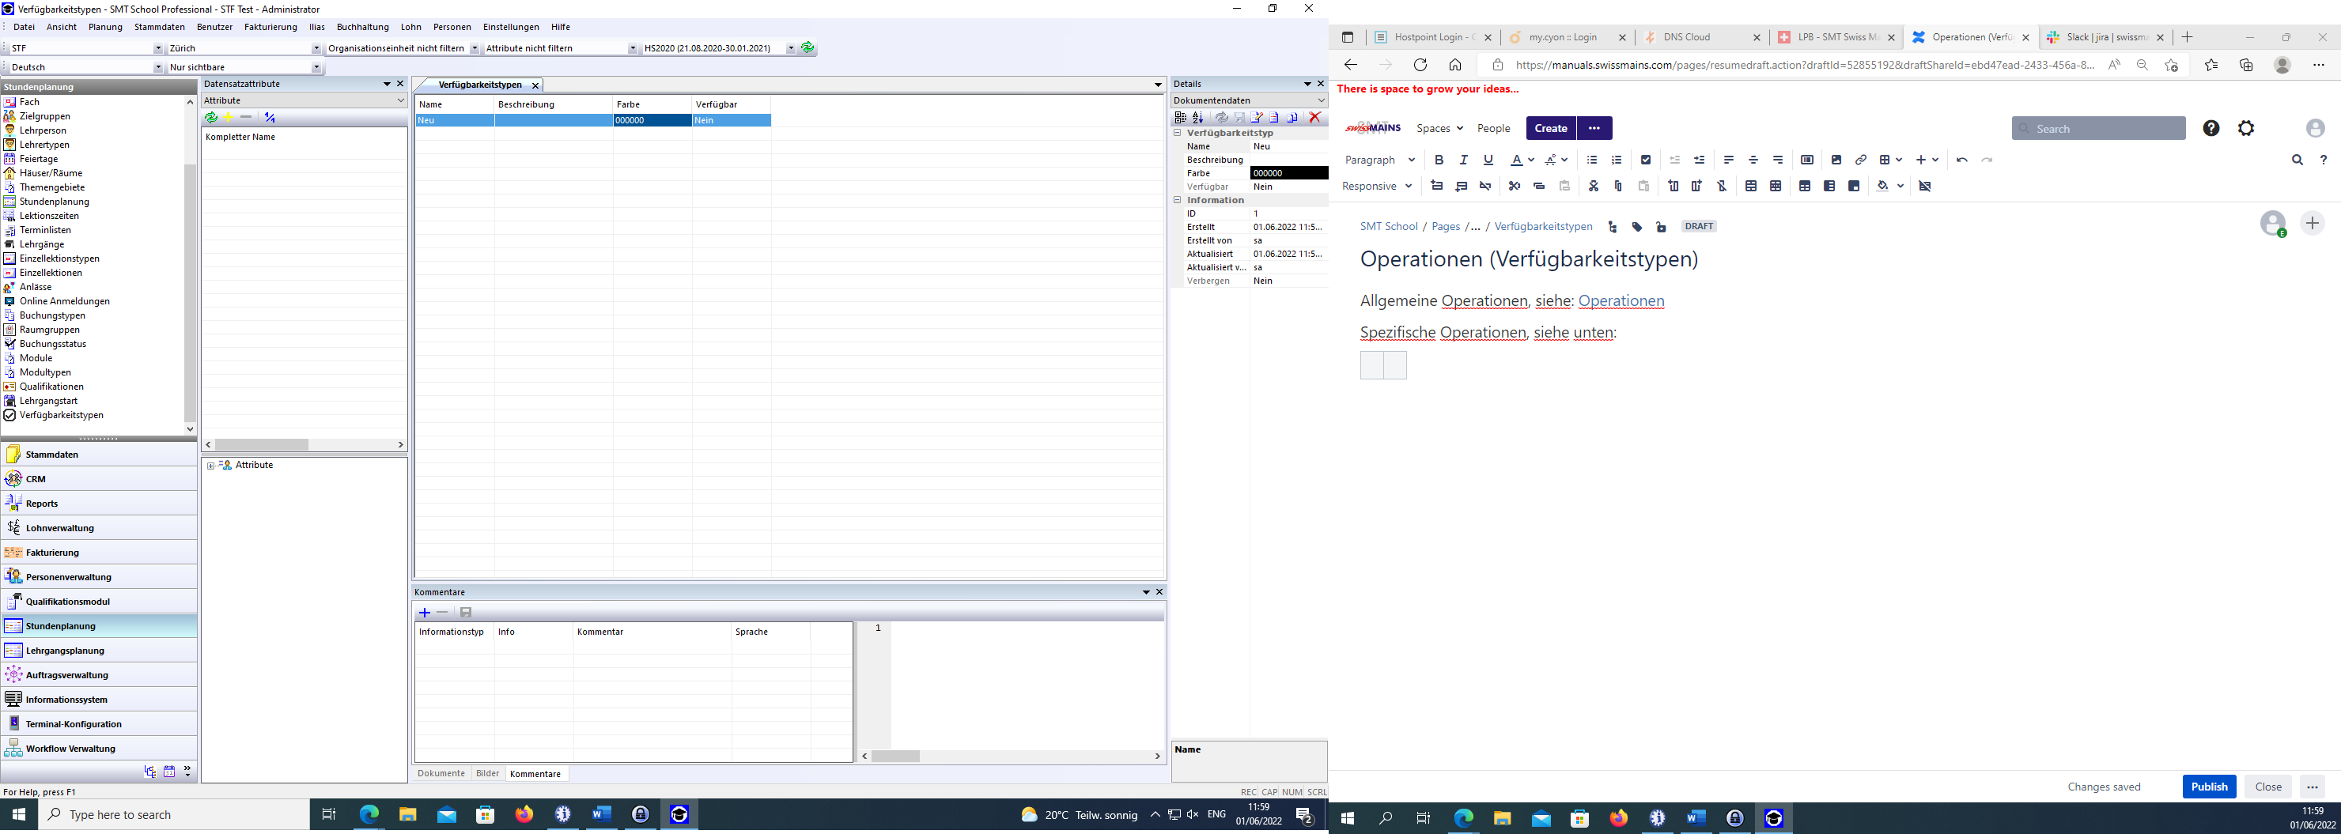
Task: Switch to the Dokumente tab
Action: [x=441, y=774]
